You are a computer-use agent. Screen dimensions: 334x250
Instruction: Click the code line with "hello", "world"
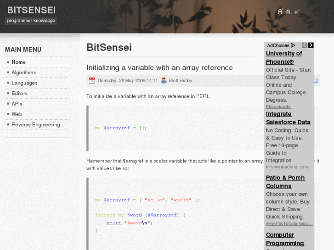(147, 200)
